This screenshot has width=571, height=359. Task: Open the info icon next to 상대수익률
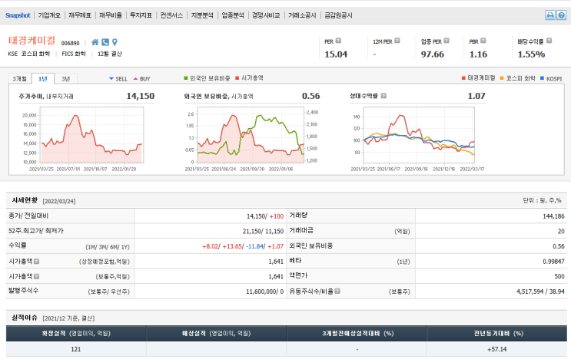click(383, 96)
